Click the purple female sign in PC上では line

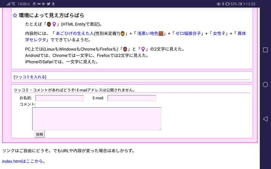tap(143, 49)
